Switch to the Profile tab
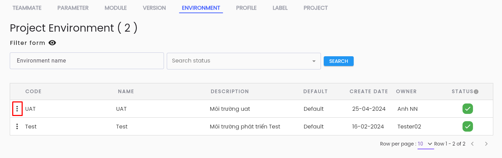 pos(246,8)
